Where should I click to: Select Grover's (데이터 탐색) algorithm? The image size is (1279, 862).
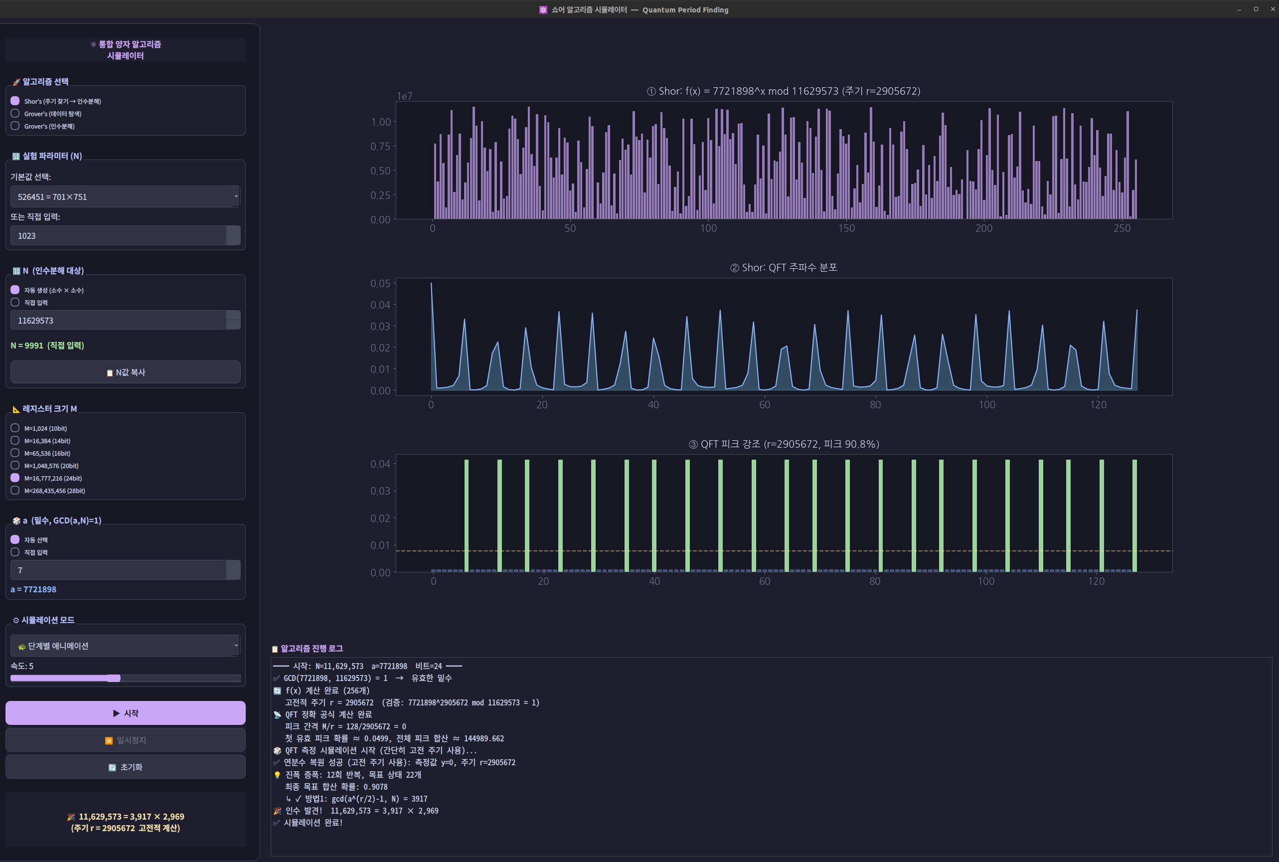(15, 113)
